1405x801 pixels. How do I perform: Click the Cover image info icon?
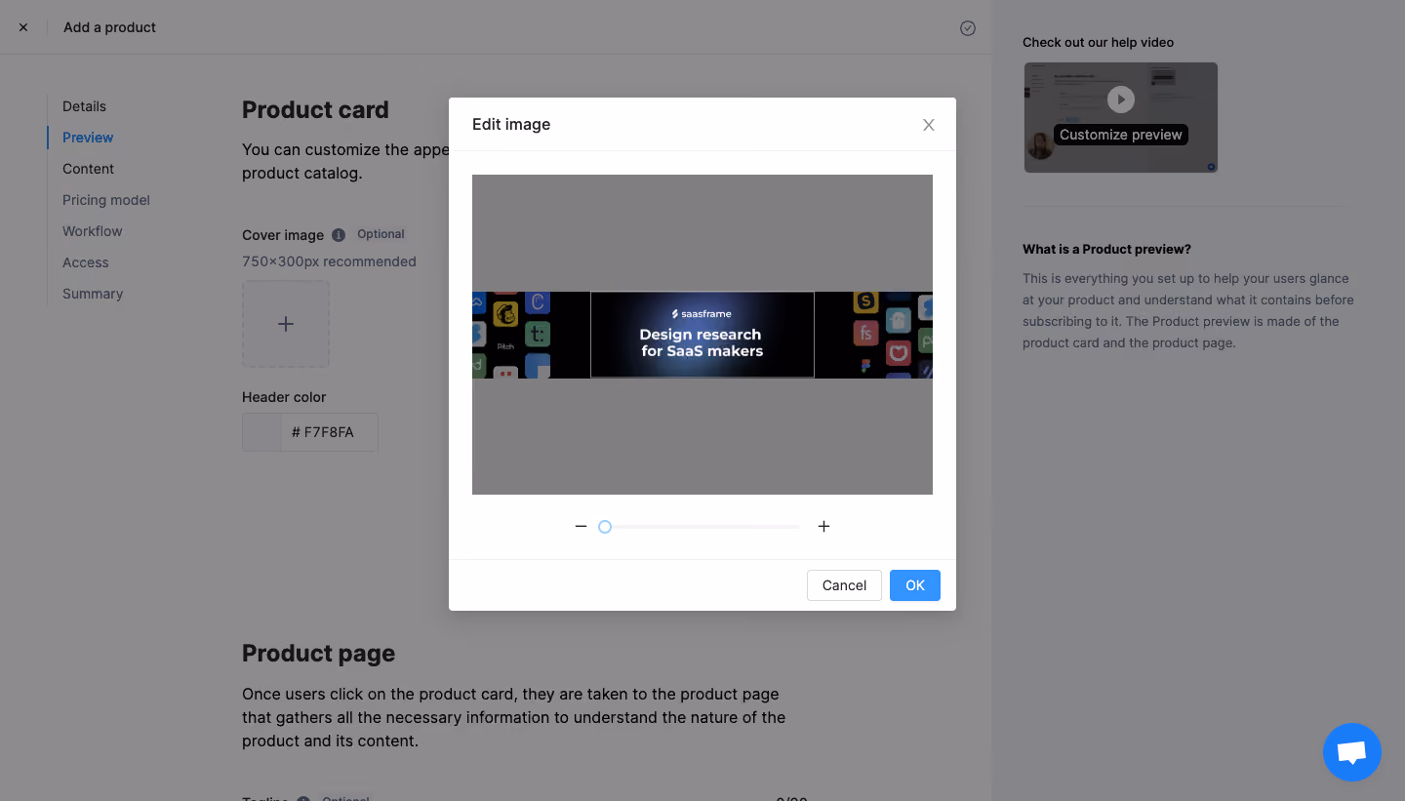339,235
